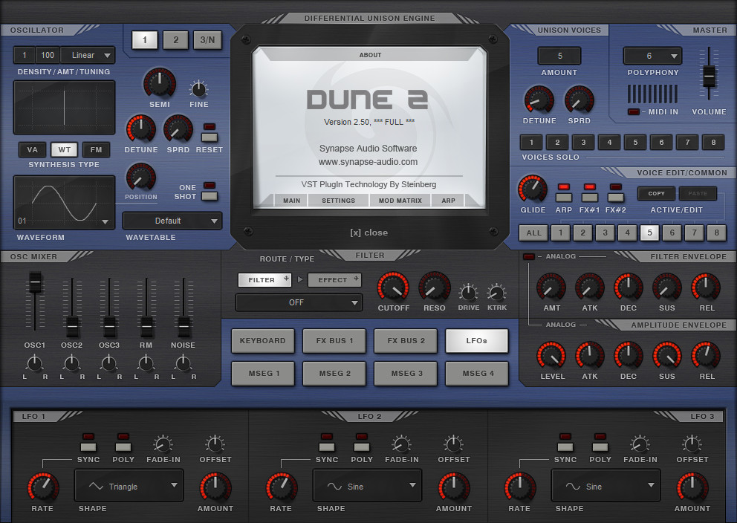Click the filter RESO knob
This screenshot has width=737, height=523.
[x=435, y=287]
